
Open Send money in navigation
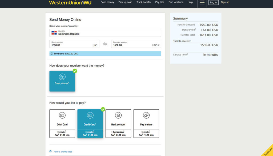click(x=107, y=2)
